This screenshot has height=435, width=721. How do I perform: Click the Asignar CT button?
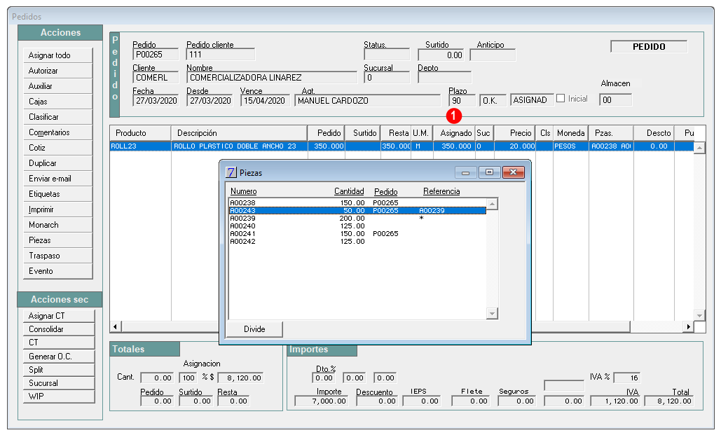(x=59, y=316)
